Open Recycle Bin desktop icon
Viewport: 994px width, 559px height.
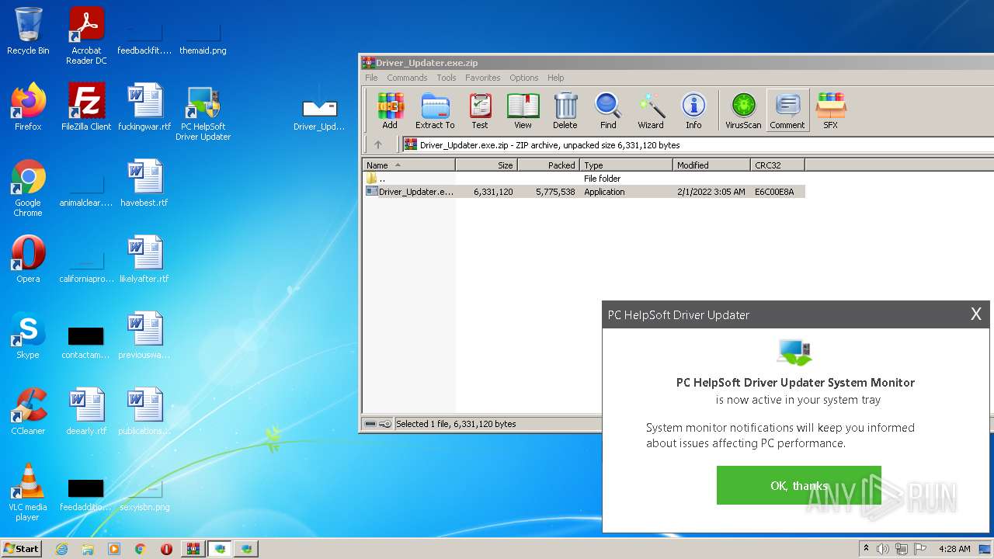pos(28,31)
